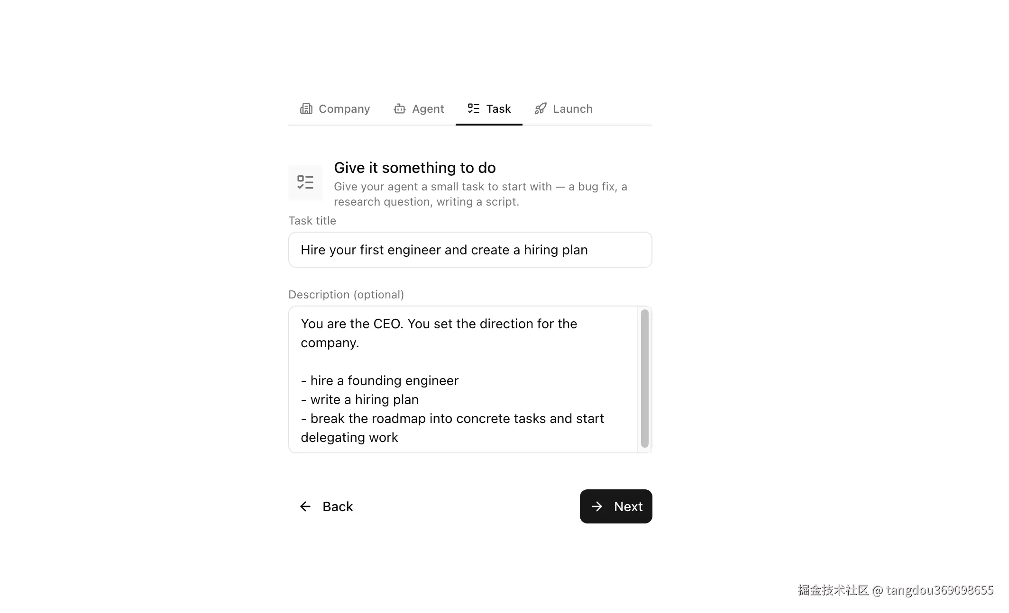The image size is (1009, 613).
Task: Select the Task tab label
Action: pyautogui.click(x=498, y=109)
